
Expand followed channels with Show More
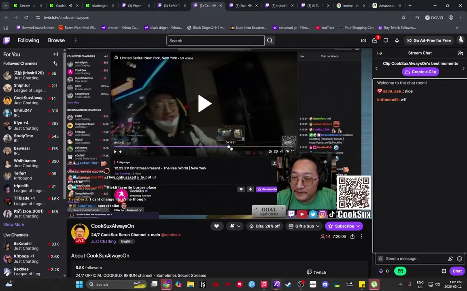14,225
